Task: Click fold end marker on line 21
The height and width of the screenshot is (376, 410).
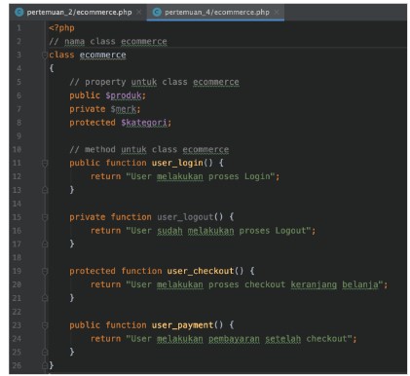Action: click(45, 298)
